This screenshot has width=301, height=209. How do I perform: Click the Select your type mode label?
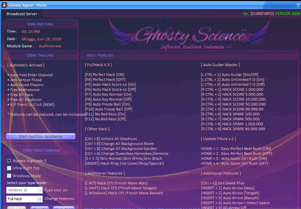27,183
